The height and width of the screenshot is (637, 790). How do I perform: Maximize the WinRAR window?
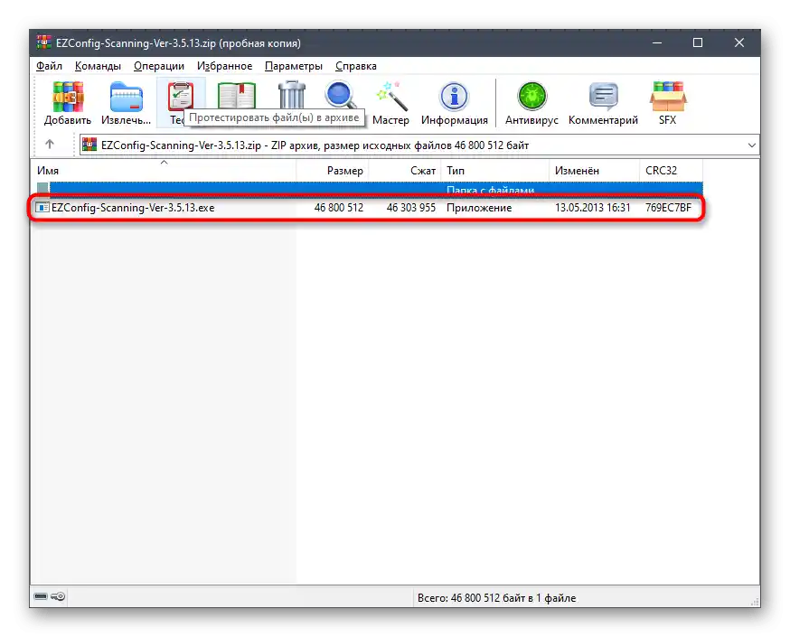(698, 42)
